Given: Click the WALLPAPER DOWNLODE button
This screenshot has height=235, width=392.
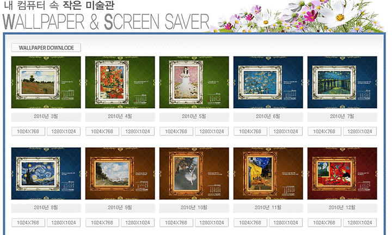Looking at the screenshot, I should click(46, 47).
